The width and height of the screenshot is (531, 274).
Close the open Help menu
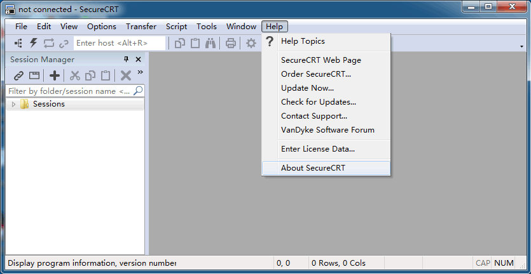pos(275,27)
